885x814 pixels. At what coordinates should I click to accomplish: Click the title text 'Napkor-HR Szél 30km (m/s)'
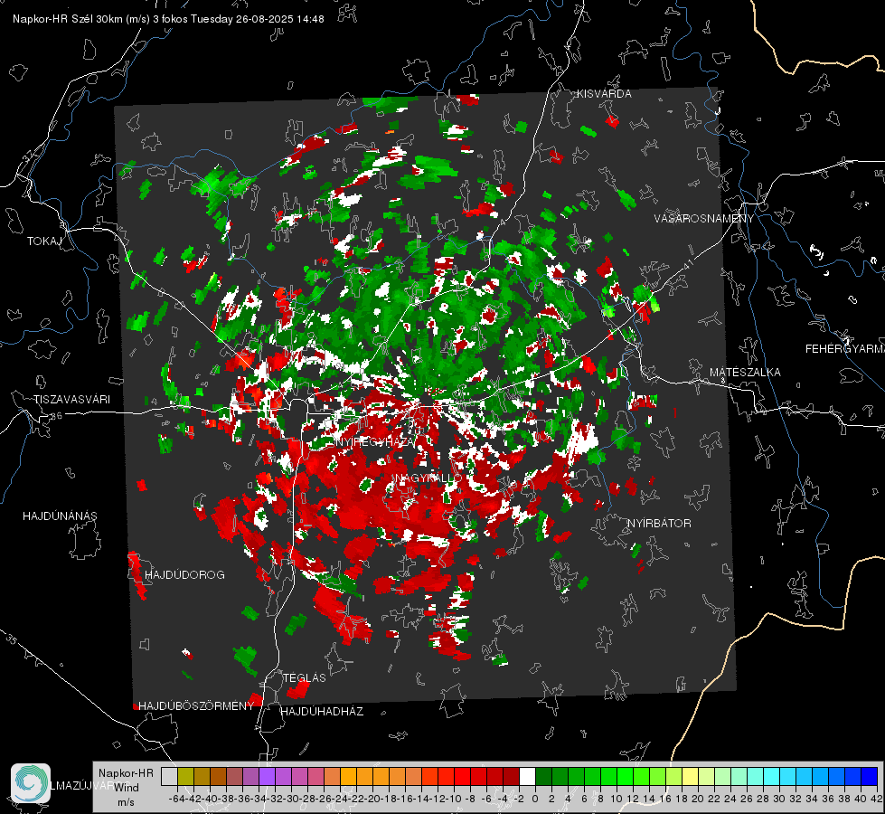pyautogui.click(x=81, y=19)
